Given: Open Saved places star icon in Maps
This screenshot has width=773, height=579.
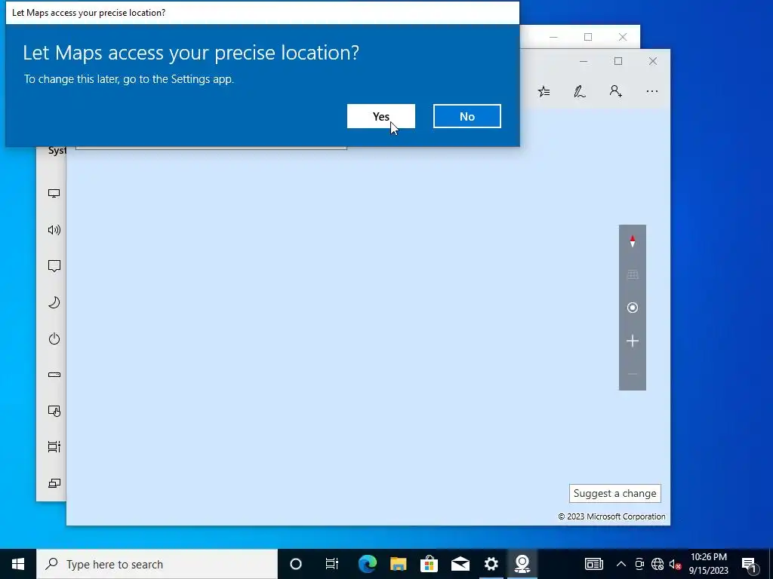Looking at the screenshot, I should click(x=544, y=91).
